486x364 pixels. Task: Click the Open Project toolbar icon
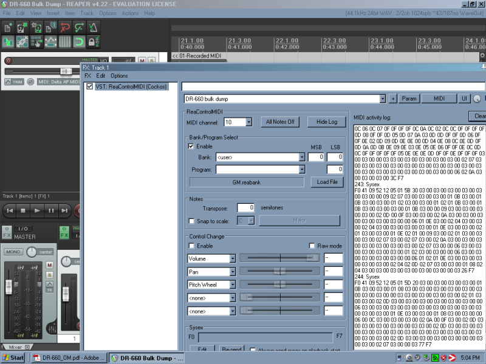click(22, 27)
